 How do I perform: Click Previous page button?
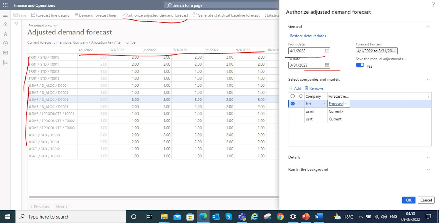tap(40, 207)
